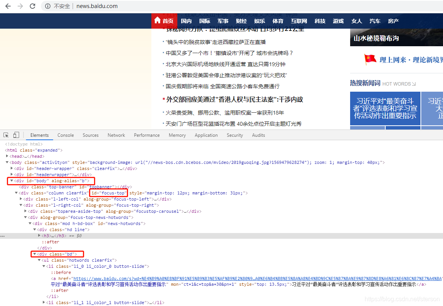Collapse the body class=activityon node

click(x=7, y=162)
